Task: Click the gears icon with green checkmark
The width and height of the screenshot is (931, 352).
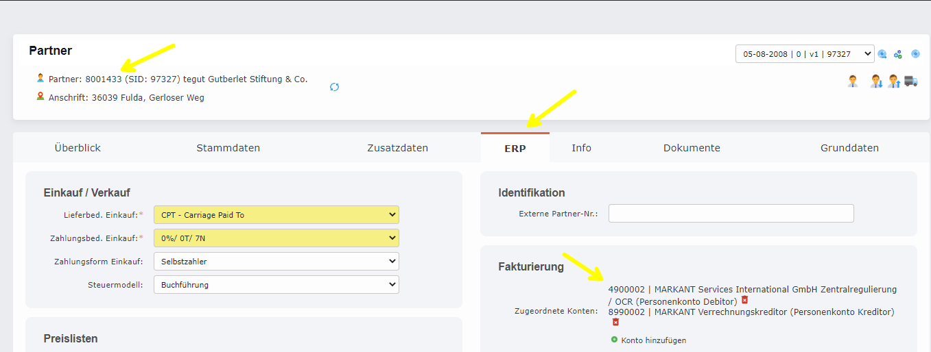Action: click(x=897, y=54)
